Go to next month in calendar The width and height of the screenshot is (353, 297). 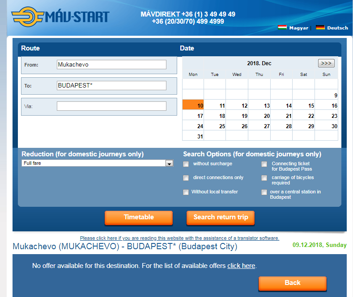326,63
